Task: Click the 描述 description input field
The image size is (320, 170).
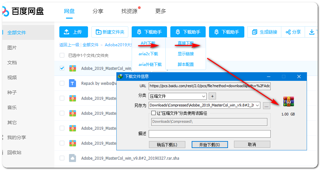Action: point(210,134)
